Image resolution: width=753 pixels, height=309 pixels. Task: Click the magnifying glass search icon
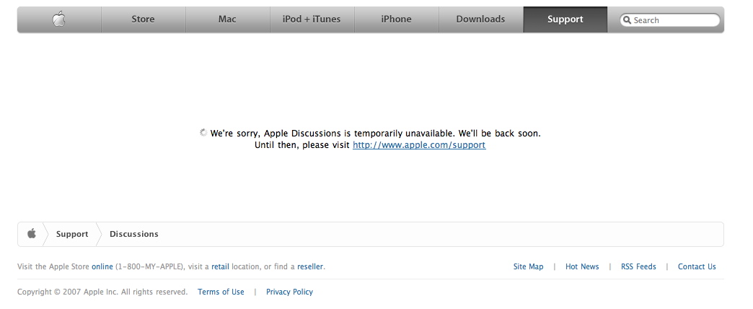(x=627, y=20)
